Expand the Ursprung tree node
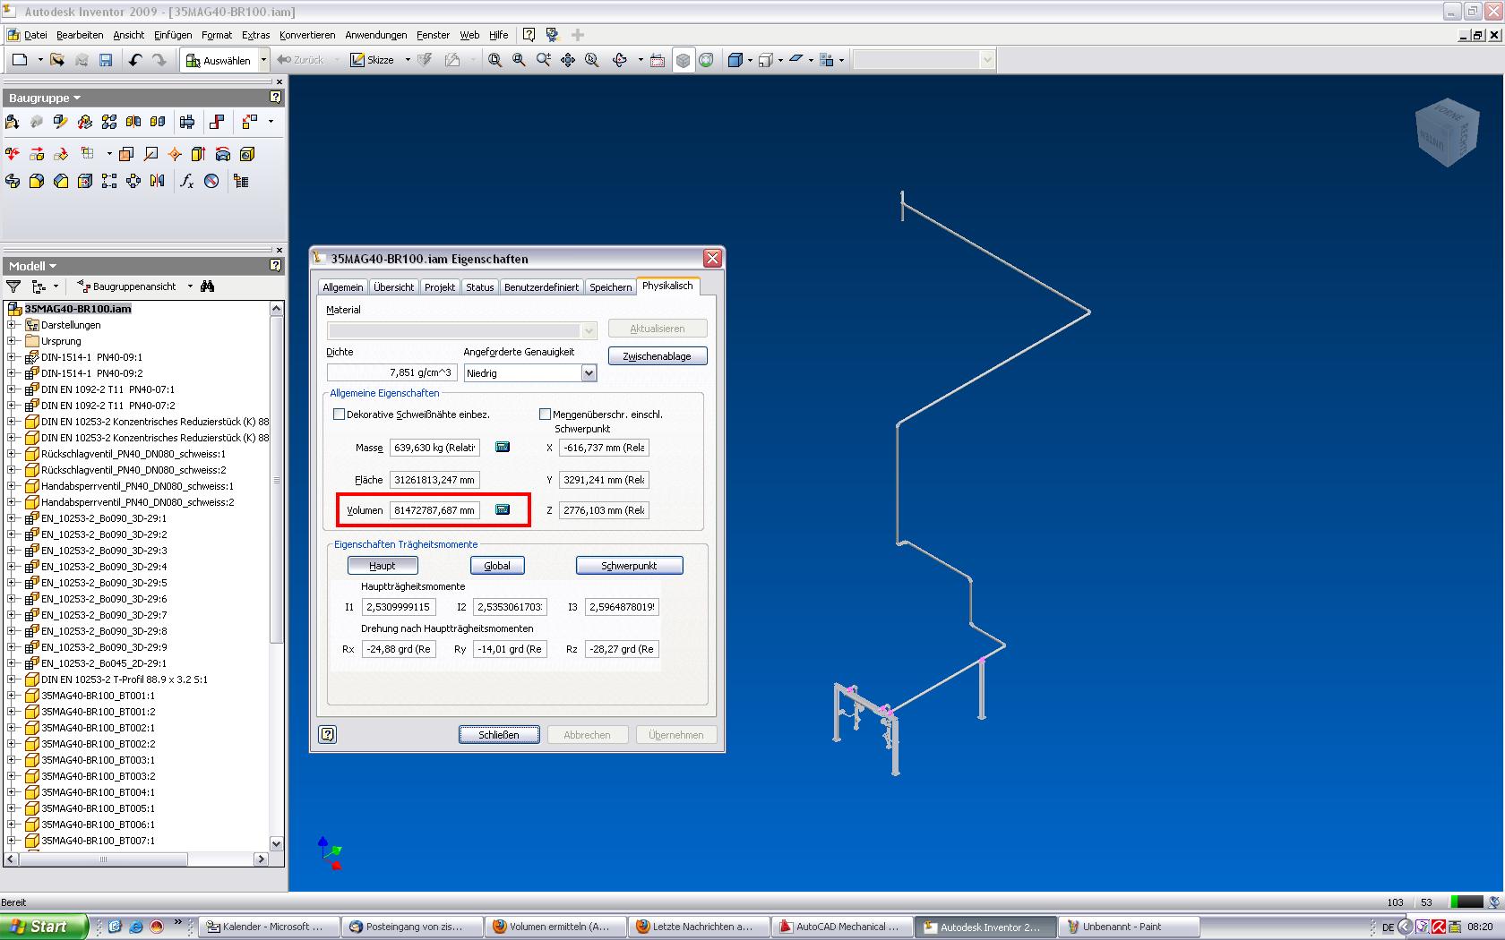 pyautogui.click(x=12, y=341)
